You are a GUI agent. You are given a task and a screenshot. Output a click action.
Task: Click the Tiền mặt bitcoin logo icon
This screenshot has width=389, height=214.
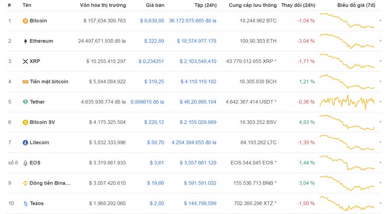[x=25, y=82]
